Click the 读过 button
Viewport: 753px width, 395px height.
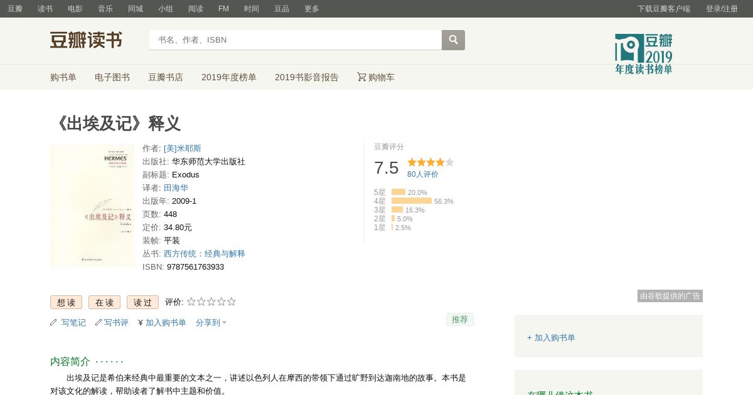point(142,302)
